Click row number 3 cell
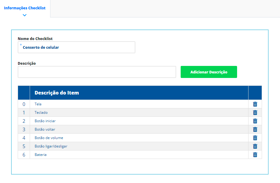 (x=24, y=129)
